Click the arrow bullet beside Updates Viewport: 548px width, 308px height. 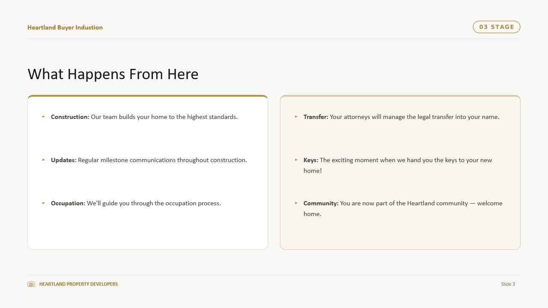[44, 160]
